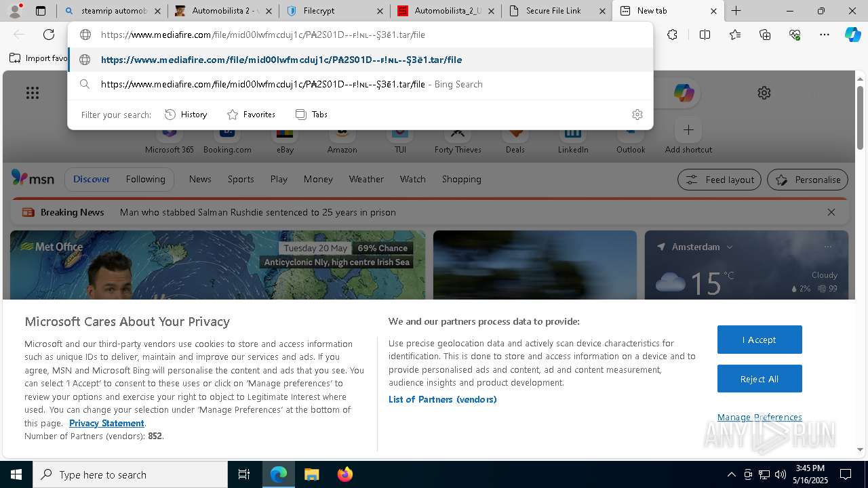Viewport: 868px width, 488px height.
Task: Open the MSN logo link
Action: [x=33, y=178]
